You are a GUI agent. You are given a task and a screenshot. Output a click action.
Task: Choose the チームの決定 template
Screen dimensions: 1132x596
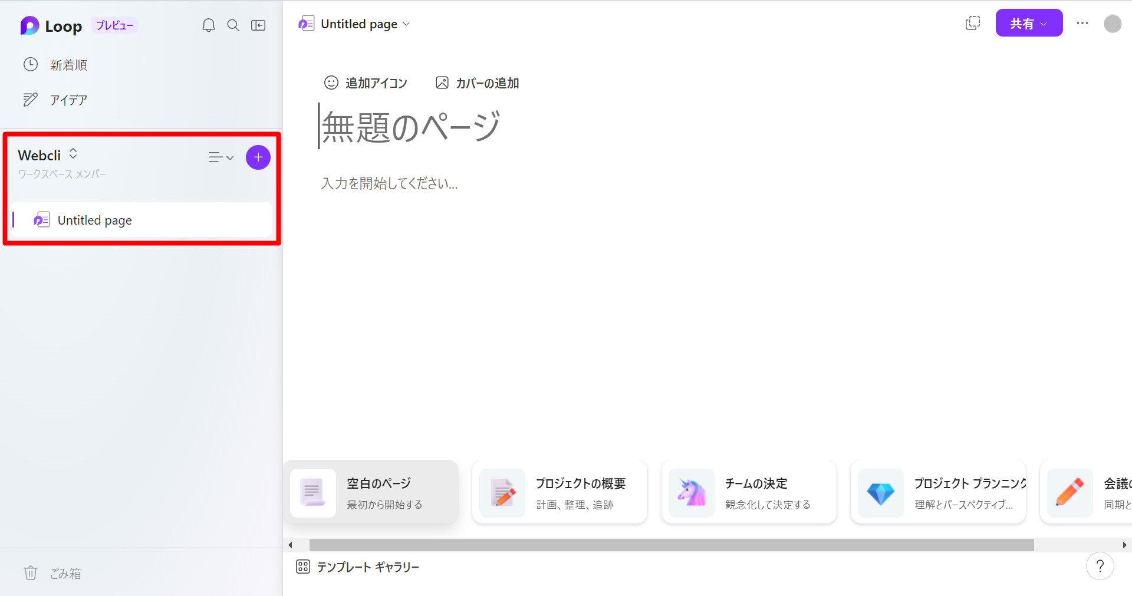click(x=749, y=492)
